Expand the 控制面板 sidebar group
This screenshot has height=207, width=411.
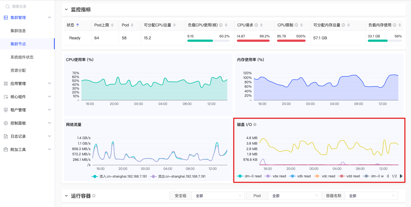(x=50, y=123)
